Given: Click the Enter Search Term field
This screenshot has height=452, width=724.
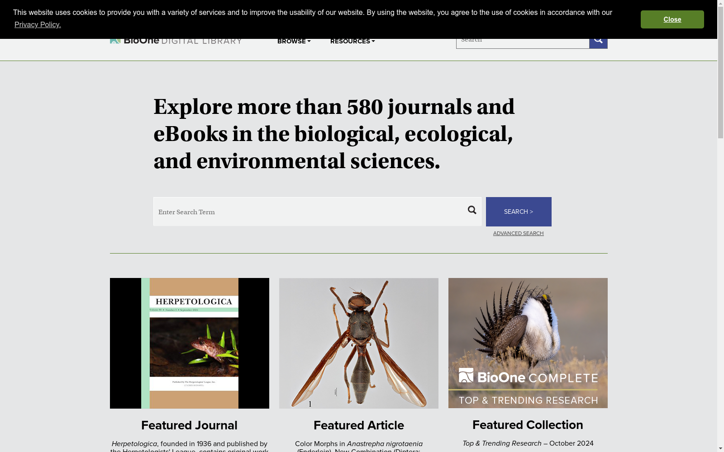Looking at the screenshot, I should 317,212.
